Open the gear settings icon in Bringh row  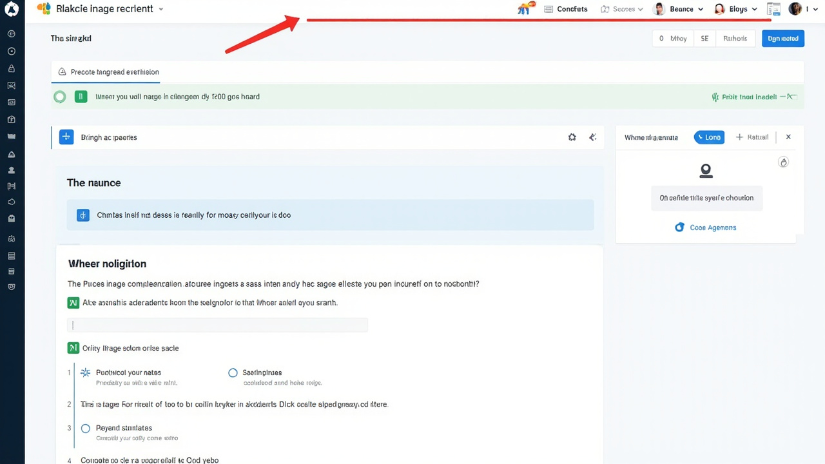pos(572,137)
